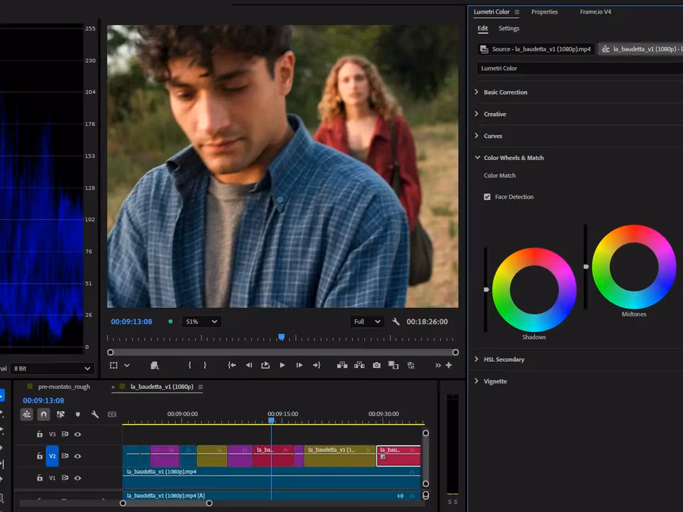This screenshot has height=512, width=683.
Task: Toggle sync lock for V3
Action: [65, 434]
